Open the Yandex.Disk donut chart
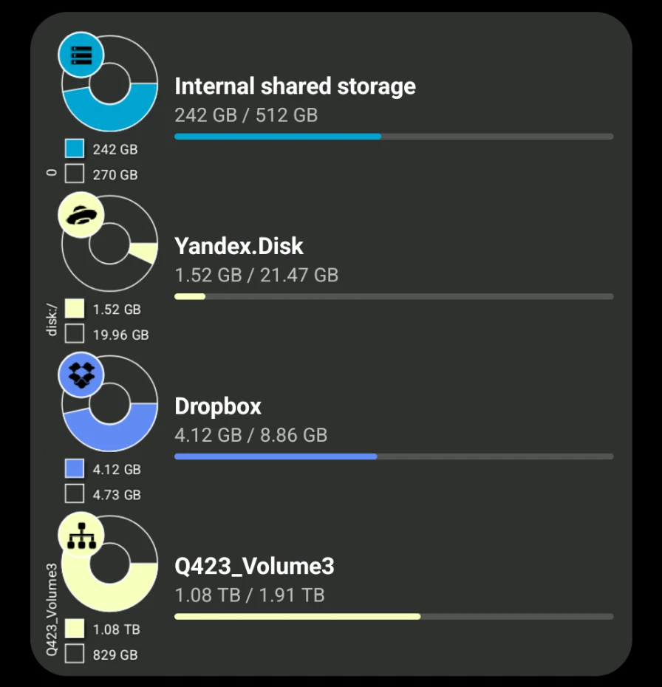662x687 pixels. 109,243
